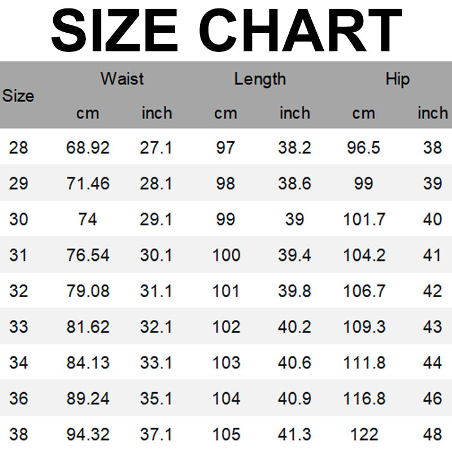
Task: Select the length value 101 cm
Action: coord(225,291)
